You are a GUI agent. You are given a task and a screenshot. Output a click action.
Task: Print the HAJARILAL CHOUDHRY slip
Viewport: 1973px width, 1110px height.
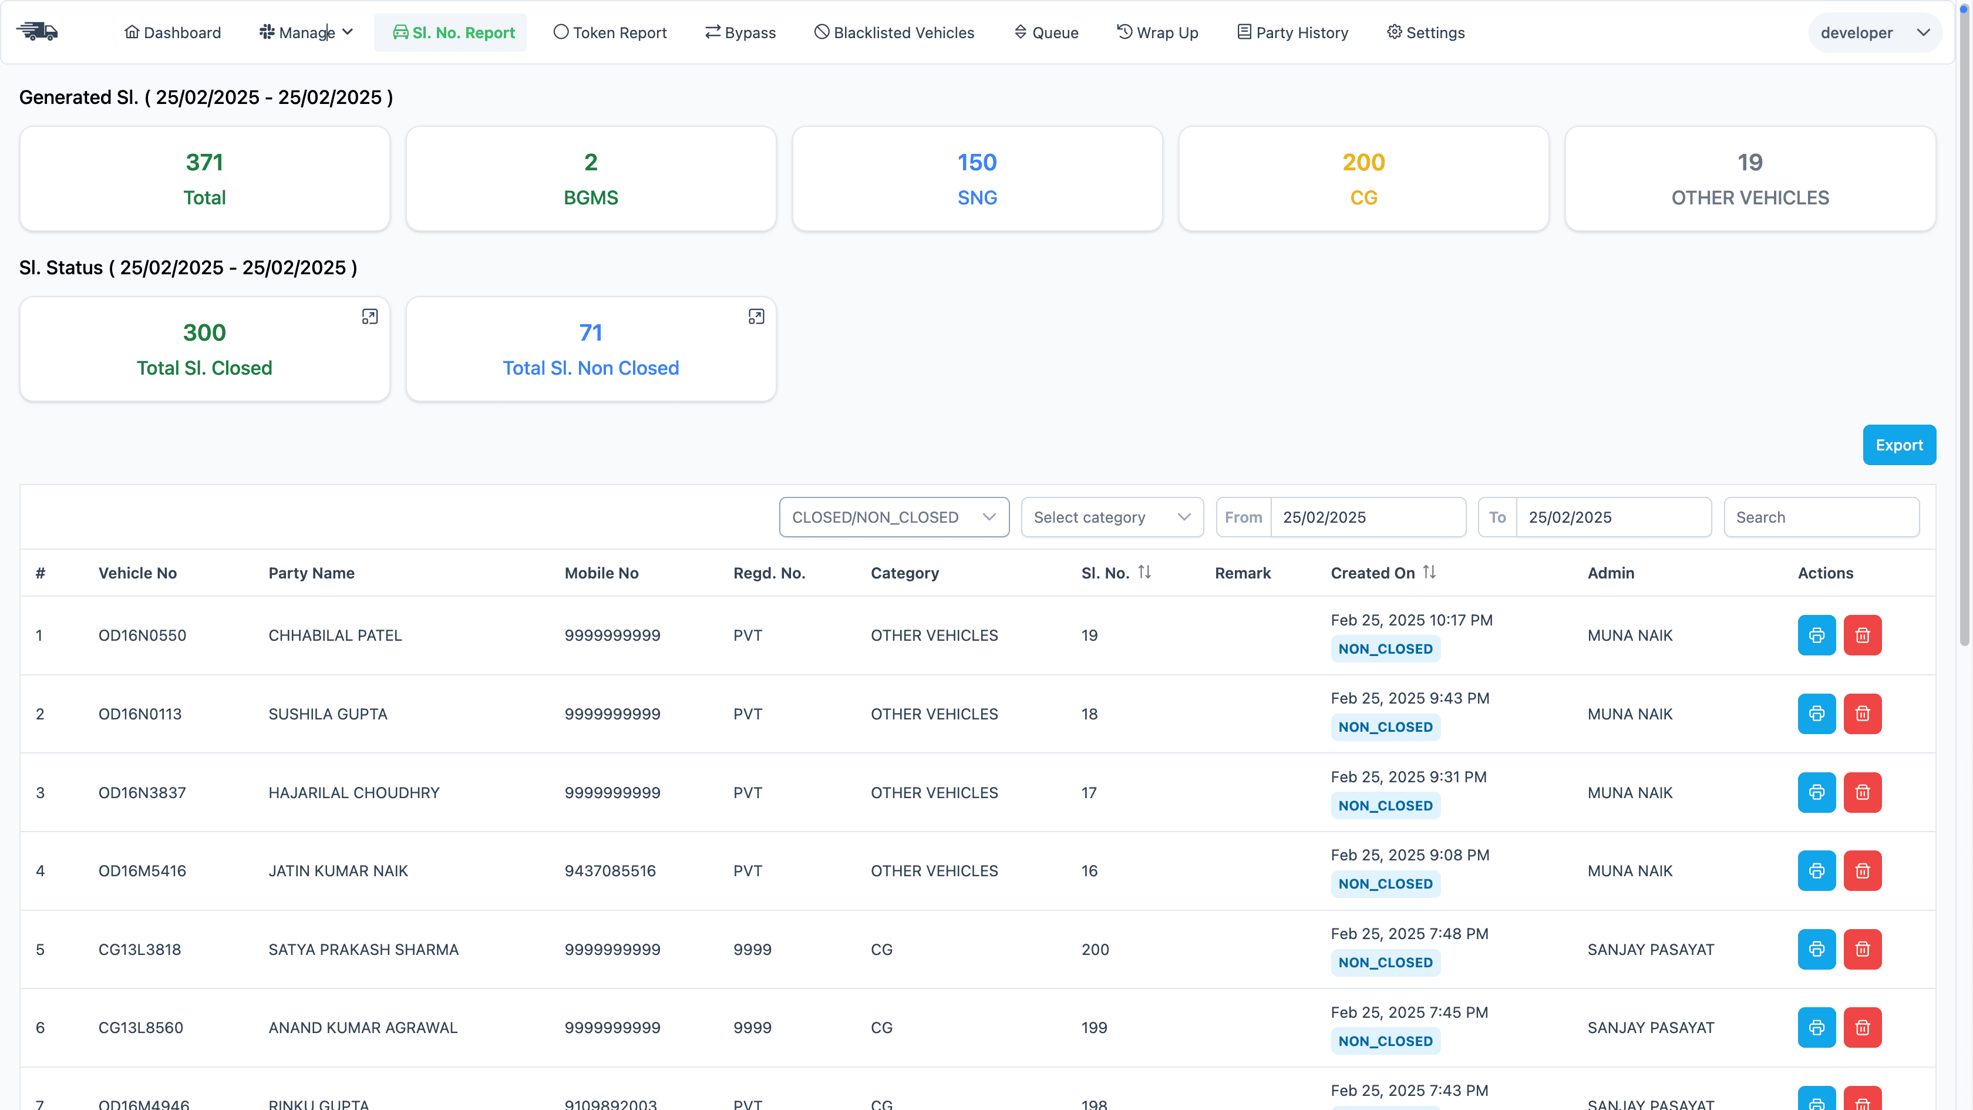[x=1816, y=792]
